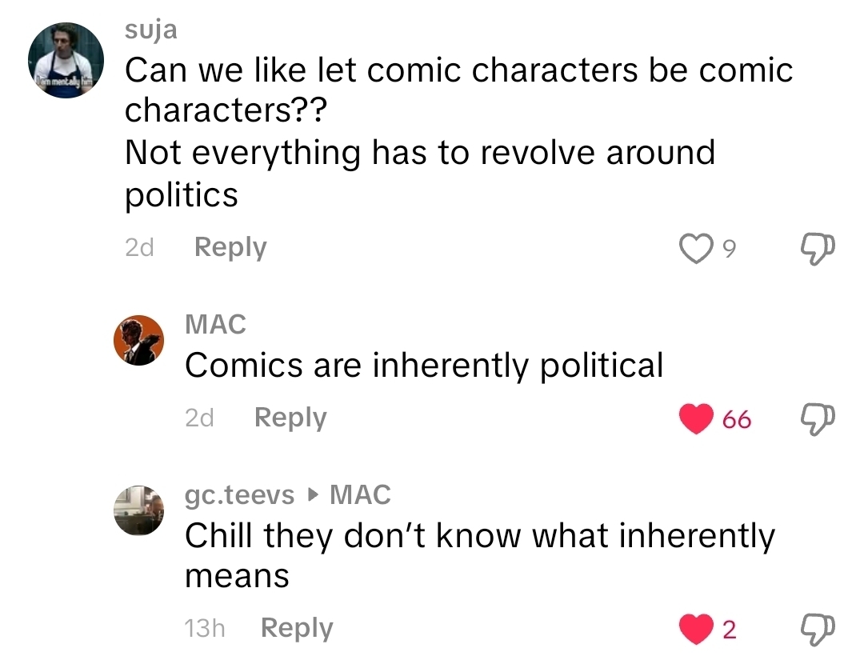Open suja's profile picture
This screenshot has width=864, height=668.
click(x=66, y=60)
